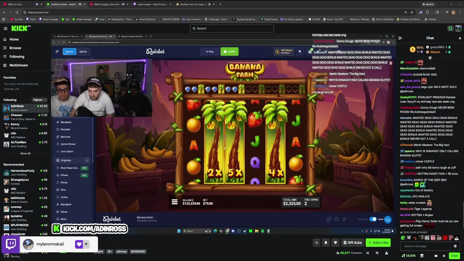Click Show All under Following
The image size is (464, 261).
25,153
